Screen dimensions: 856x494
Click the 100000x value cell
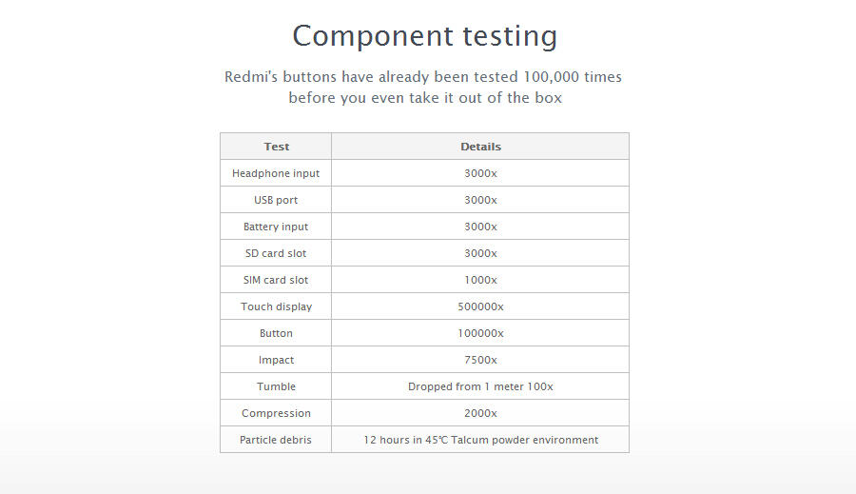(480, 333)
